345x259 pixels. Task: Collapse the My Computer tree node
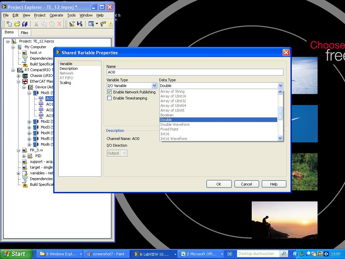13,47
